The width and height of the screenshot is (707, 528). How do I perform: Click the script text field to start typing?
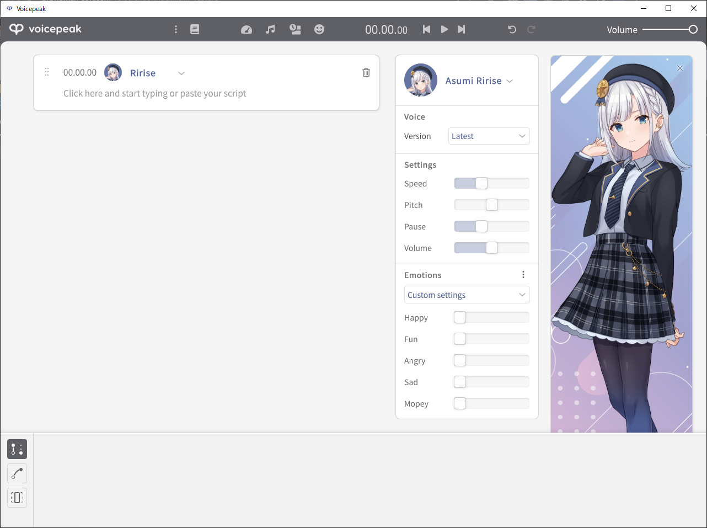(x=154, y=93)
